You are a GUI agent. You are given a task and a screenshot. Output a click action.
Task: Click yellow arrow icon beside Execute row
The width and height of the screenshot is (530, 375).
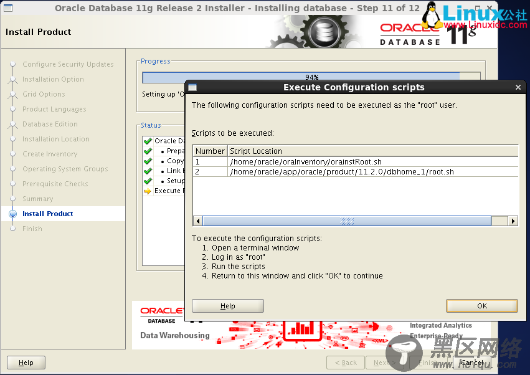click(148, 191)
